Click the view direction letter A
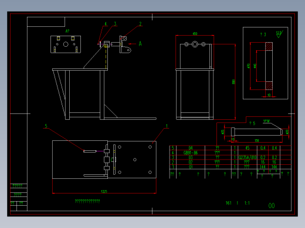The width and height of the screenshot is (305, 228). point(140,44)
